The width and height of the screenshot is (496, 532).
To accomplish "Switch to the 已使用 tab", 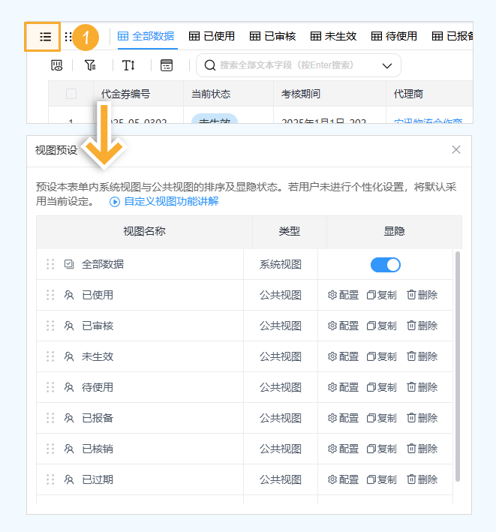I will 212,36.
